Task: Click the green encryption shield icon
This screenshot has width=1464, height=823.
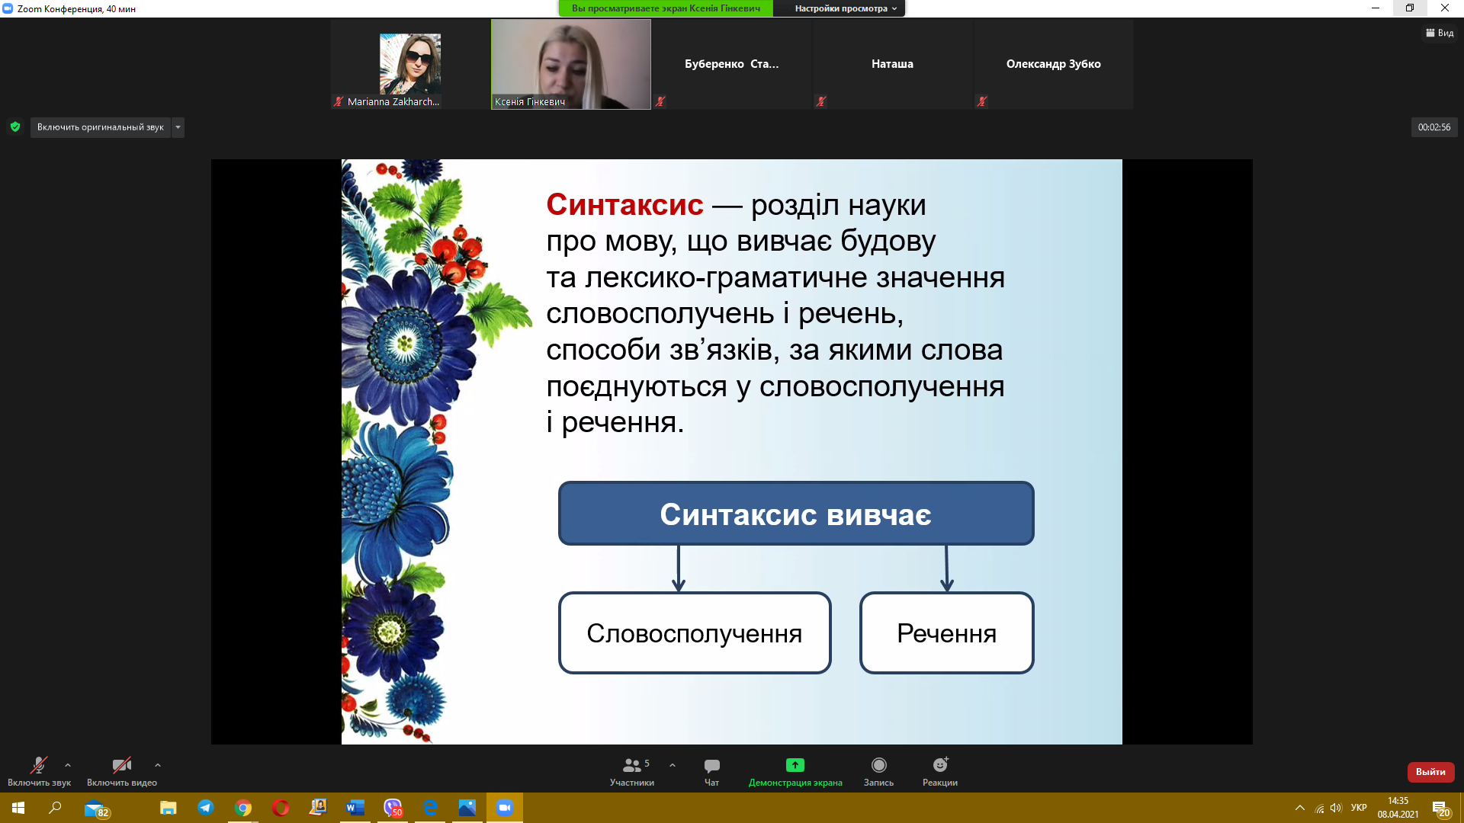Action: click(15, 127)
